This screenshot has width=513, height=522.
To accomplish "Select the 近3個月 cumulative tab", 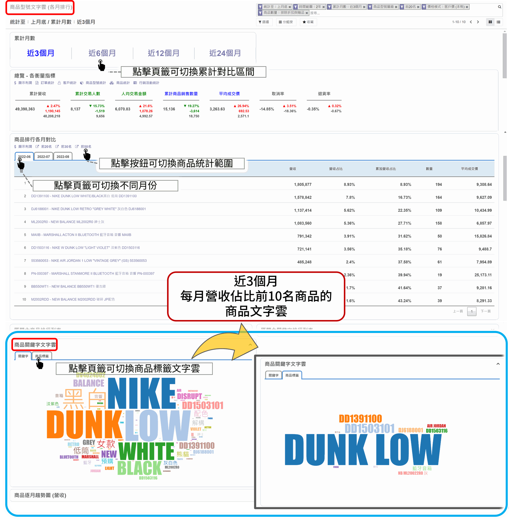I will pos(41,53).
